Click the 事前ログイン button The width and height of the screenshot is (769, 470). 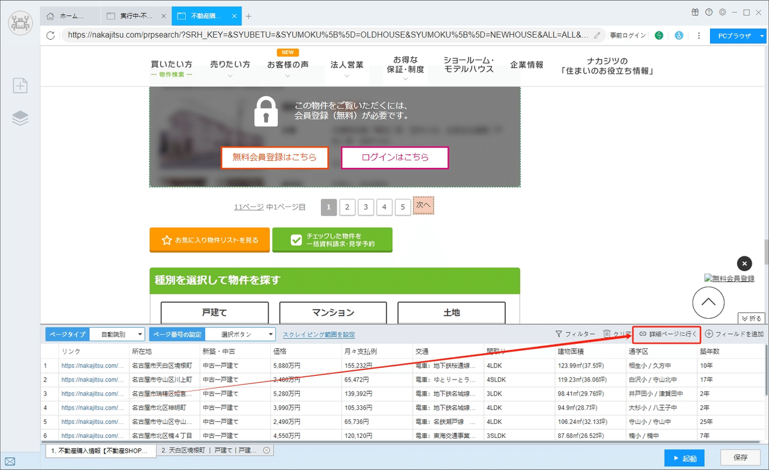tap(628, 36)
